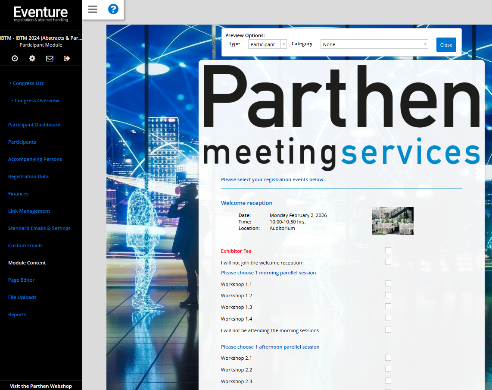Open Accompanying Persons
Image resolution: width=492 pixels, height=390 pixels.
(35, 159)
